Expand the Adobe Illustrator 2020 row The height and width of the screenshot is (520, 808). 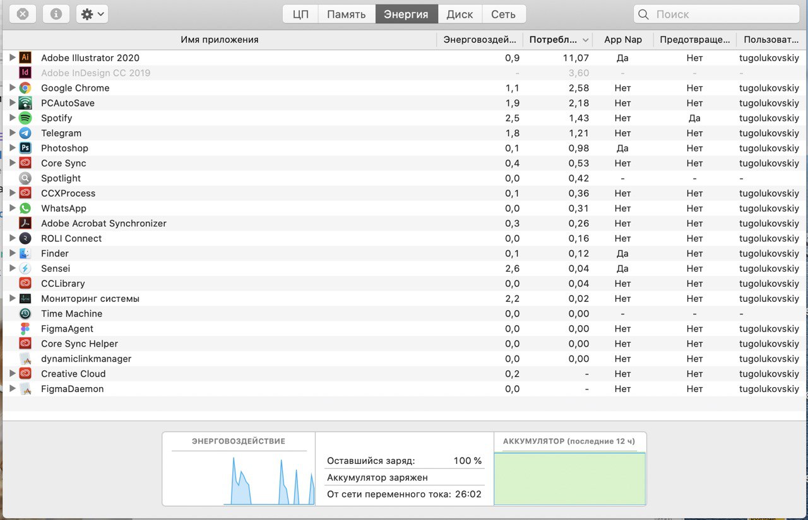[12, 57]
